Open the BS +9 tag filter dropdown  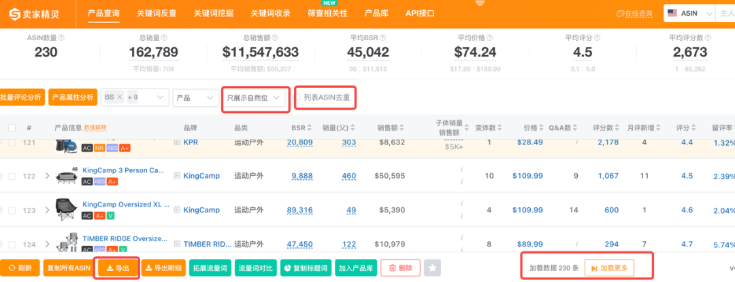tap(135, 97)
